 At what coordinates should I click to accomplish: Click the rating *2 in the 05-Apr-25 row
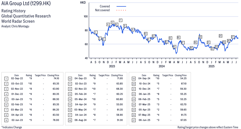(158, 110)
